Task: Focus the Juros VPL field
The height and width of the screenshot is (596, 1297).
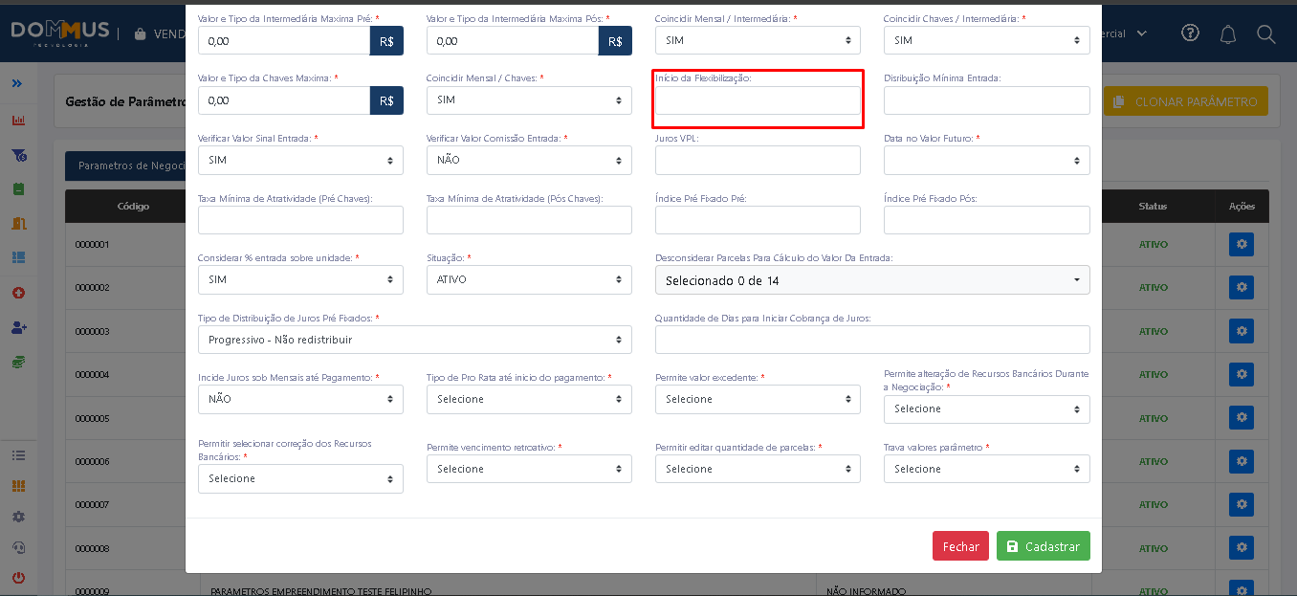Action: point(758,160)
